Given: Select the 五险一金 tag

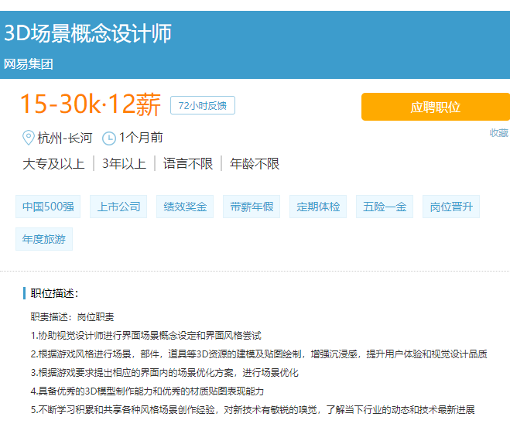Looking at the screenshot, I should [385, 207].
